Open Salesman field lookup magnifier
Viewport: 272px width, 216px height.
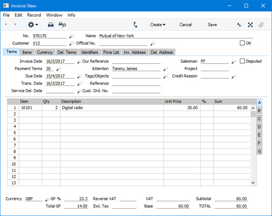(234, 62)
